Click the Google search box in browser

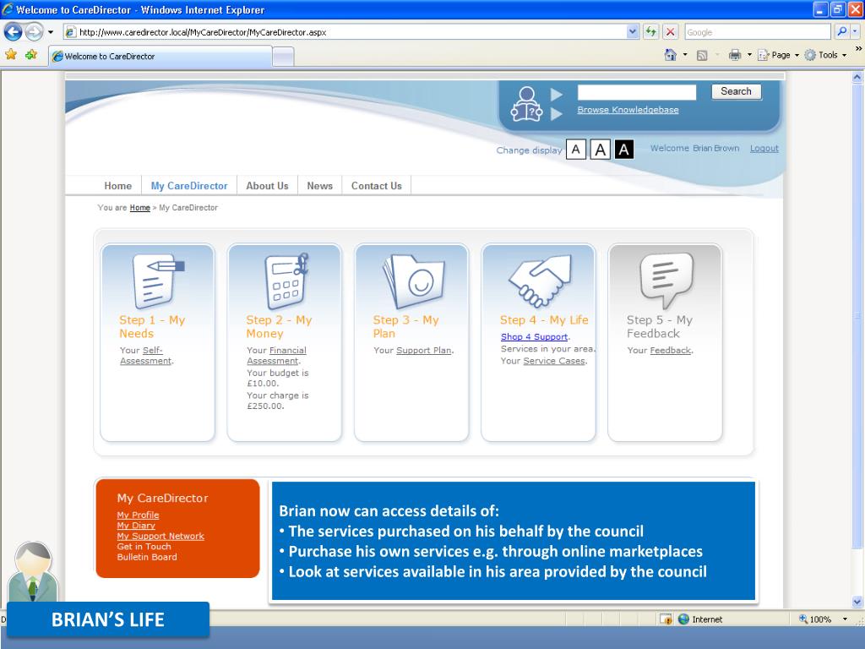click(758, 32)
